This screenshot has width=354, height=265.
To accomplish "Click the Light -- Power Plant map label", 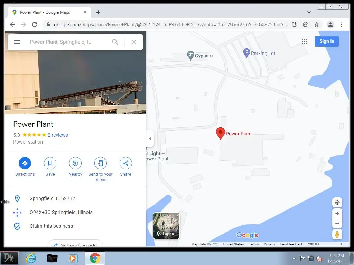I will coord(157,156).
